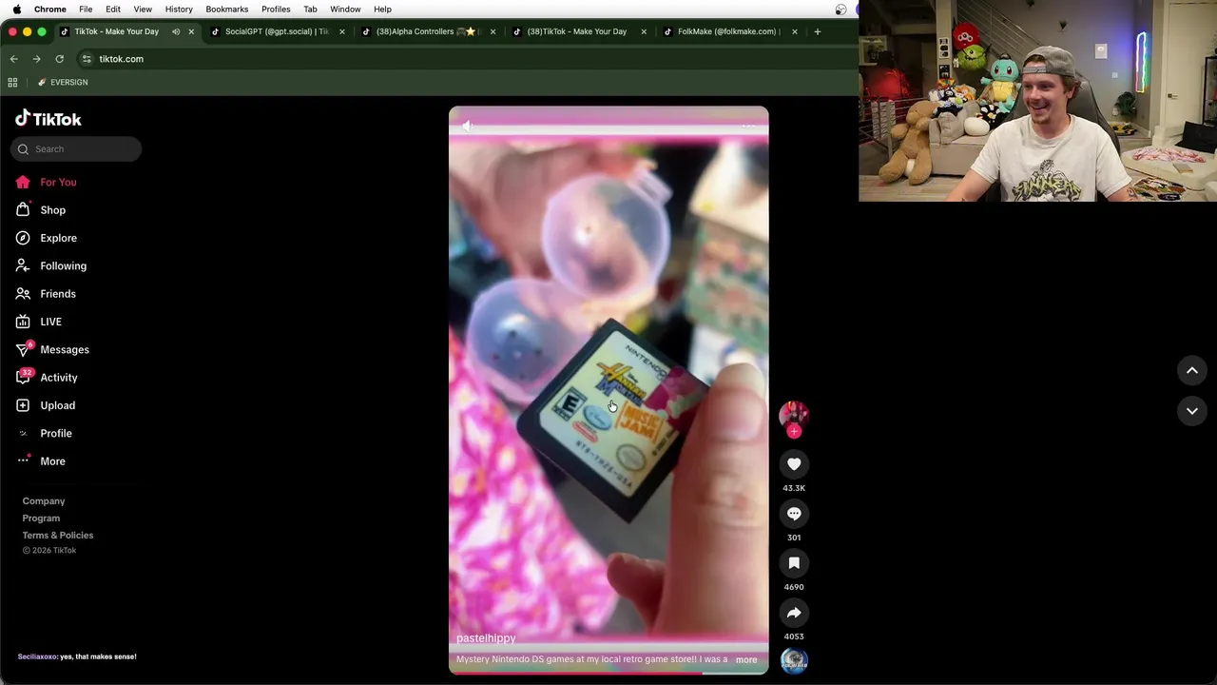Click the browser back button
The image size is (1217, 685).
(x=13, y=59)
